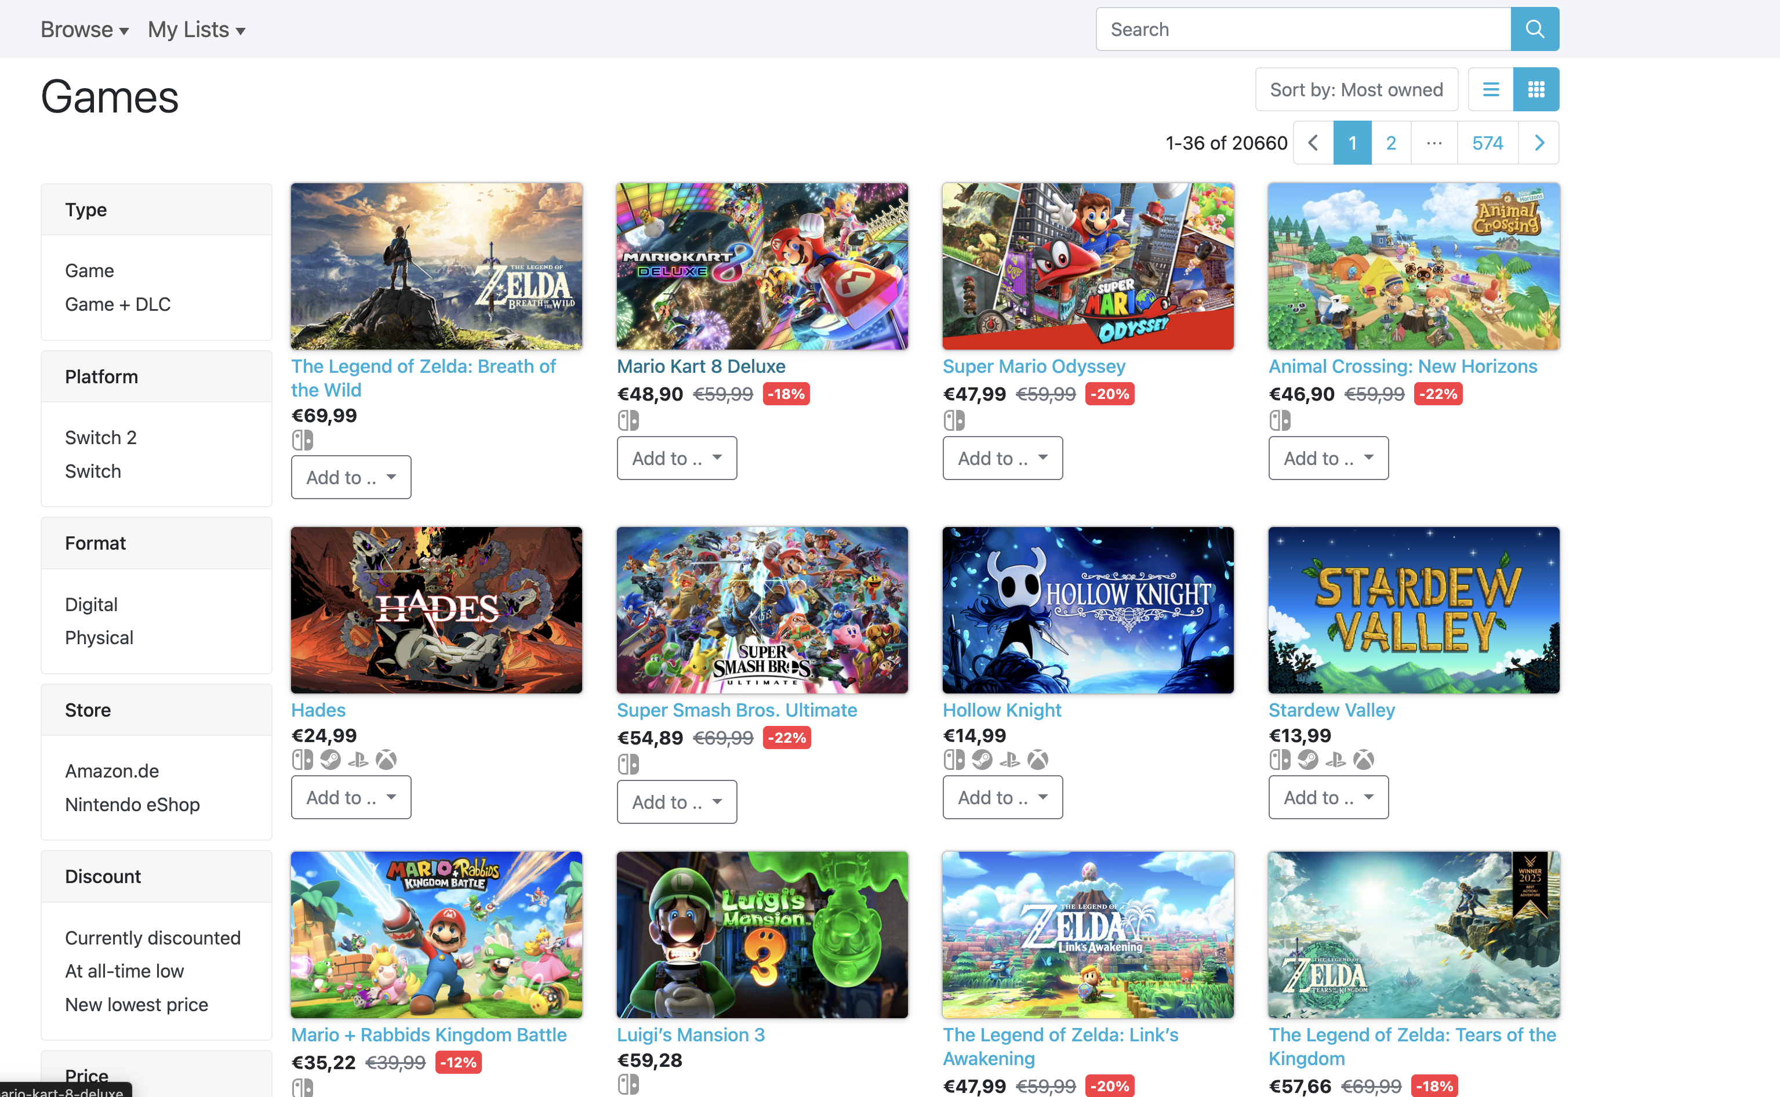Open Add to dropdown for Hollow Knight

[1002, 797]
